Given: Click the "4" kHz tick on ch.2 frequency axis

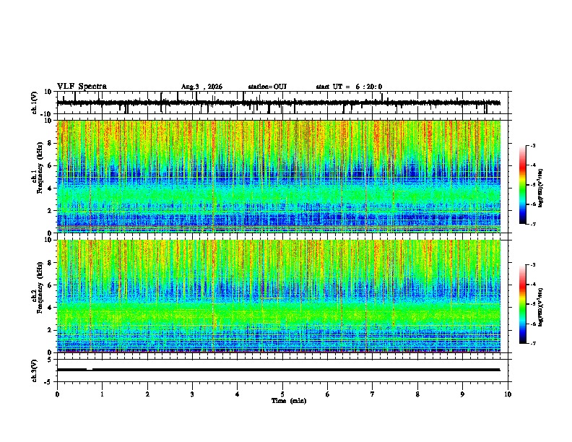Looking at the screenshot, I should pos(50,308).
